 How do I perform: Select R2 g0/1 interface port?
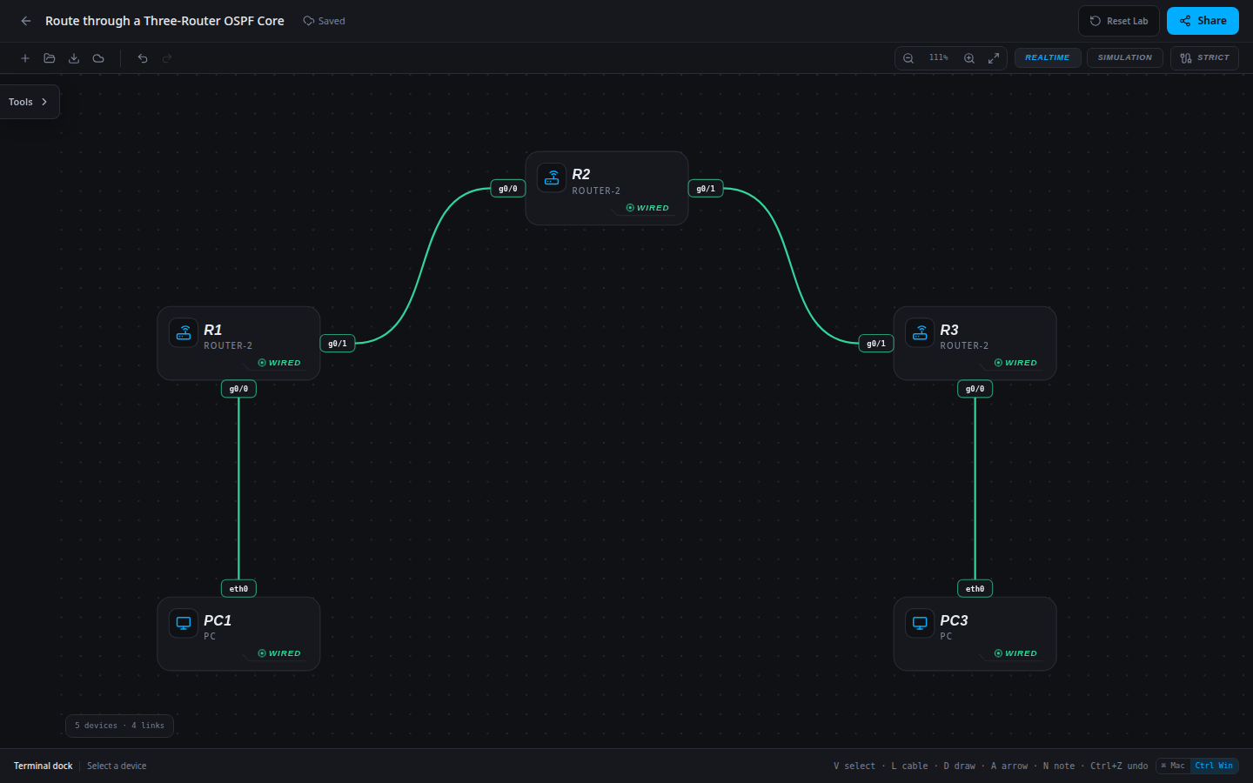pyautogui.click(x=706, y=189)
